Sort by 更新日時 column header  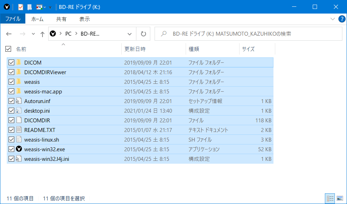tap(135, 49)
